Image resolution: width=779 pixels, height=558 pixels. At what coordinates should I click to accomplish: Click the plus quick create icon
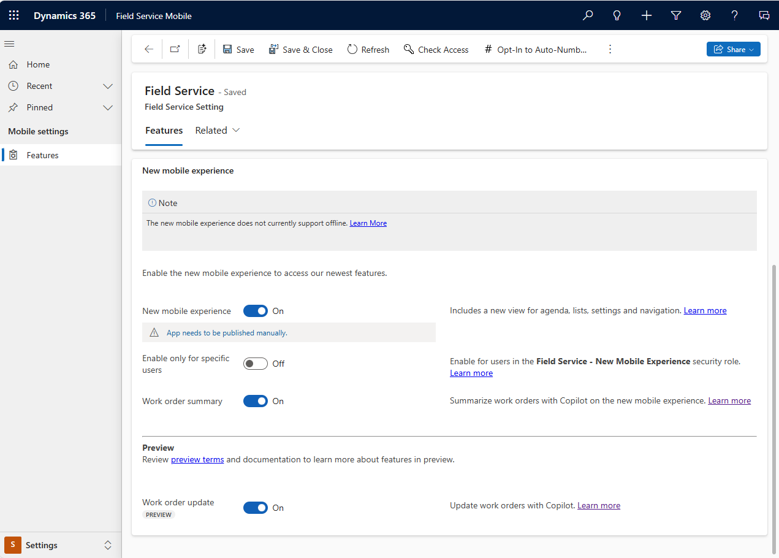647,15
